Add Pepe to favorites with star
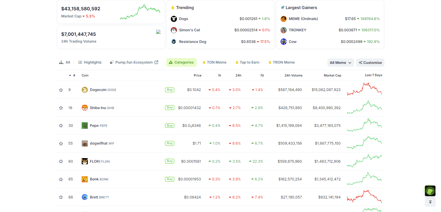 pos(61,126)
